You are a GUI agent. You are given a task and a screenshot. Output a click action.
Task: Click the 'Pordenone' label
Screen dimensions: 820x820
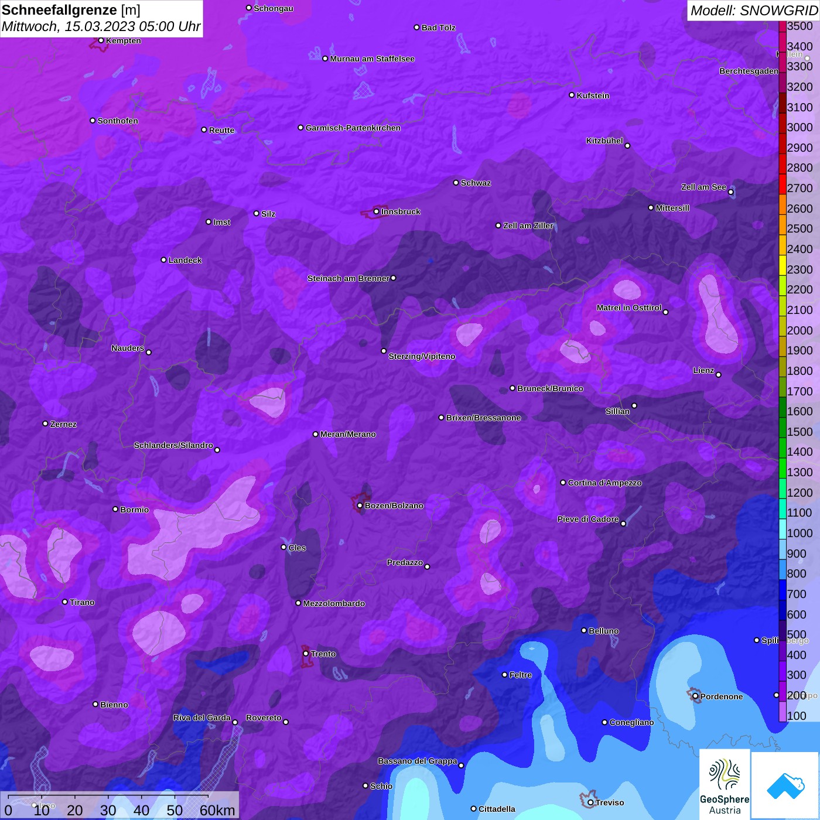click(722, 696)
